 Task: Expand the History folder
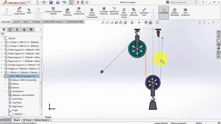(x=6, y=84)
